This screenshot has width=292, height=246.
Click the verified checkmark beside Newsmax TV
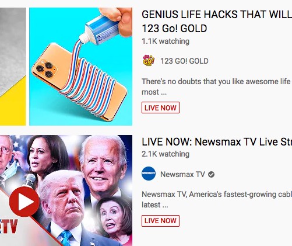[x=212, y=174]
